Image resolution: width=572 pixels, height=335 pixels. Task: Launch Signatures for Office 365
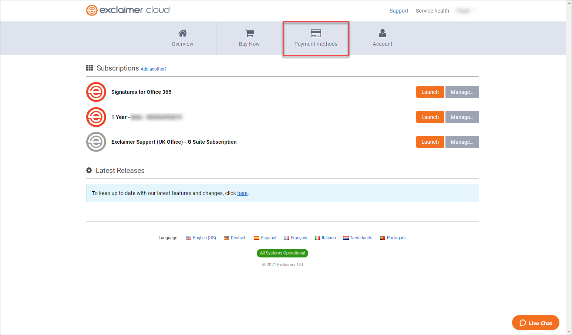pyautogui.click(x=430, y=92)
